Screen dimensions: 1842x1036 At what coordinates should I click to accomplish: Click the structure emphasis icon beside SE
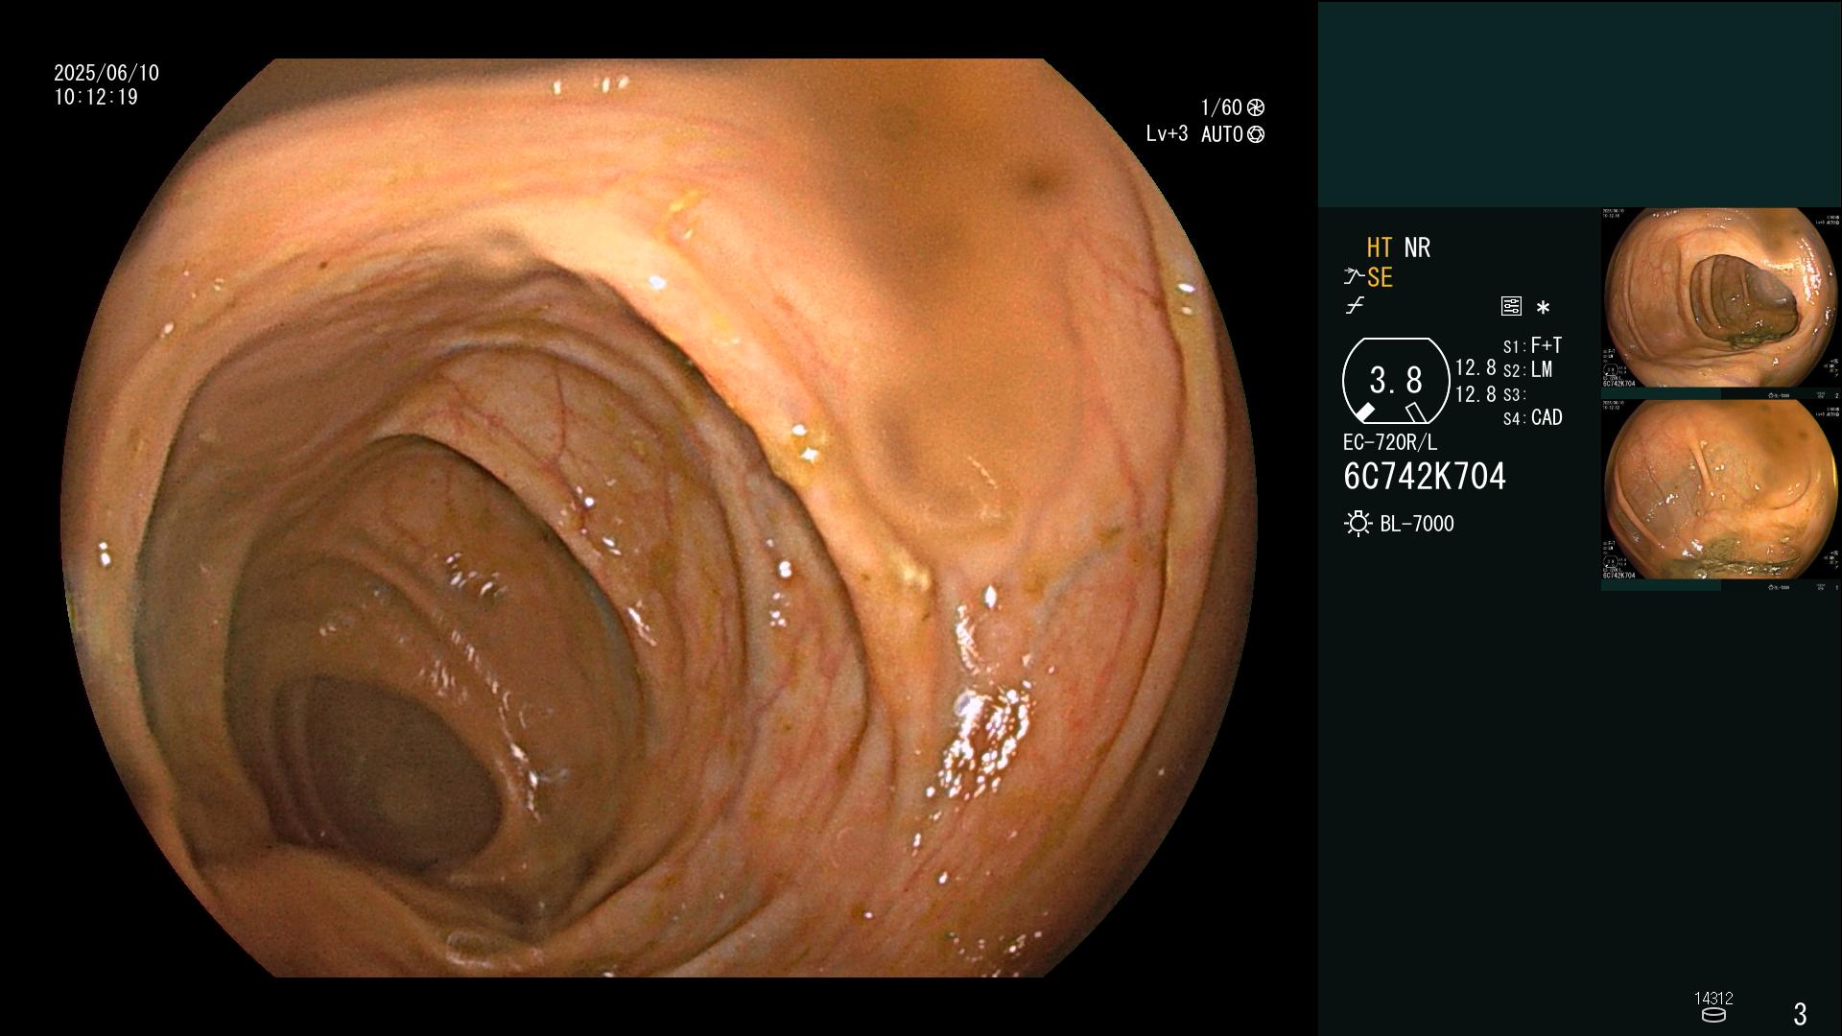[x=1354, y=277]
